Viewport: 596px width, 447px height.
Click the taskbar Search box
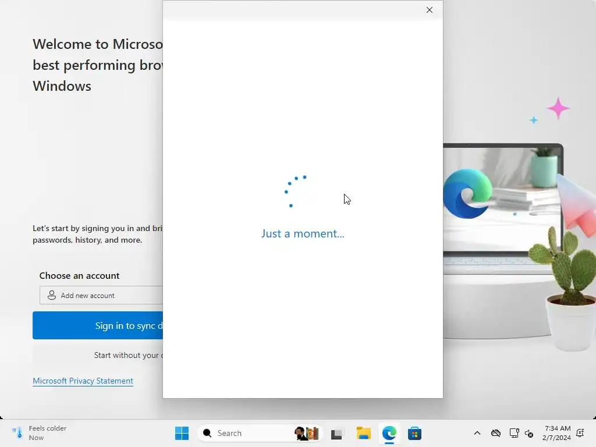(x=260, y=433)
